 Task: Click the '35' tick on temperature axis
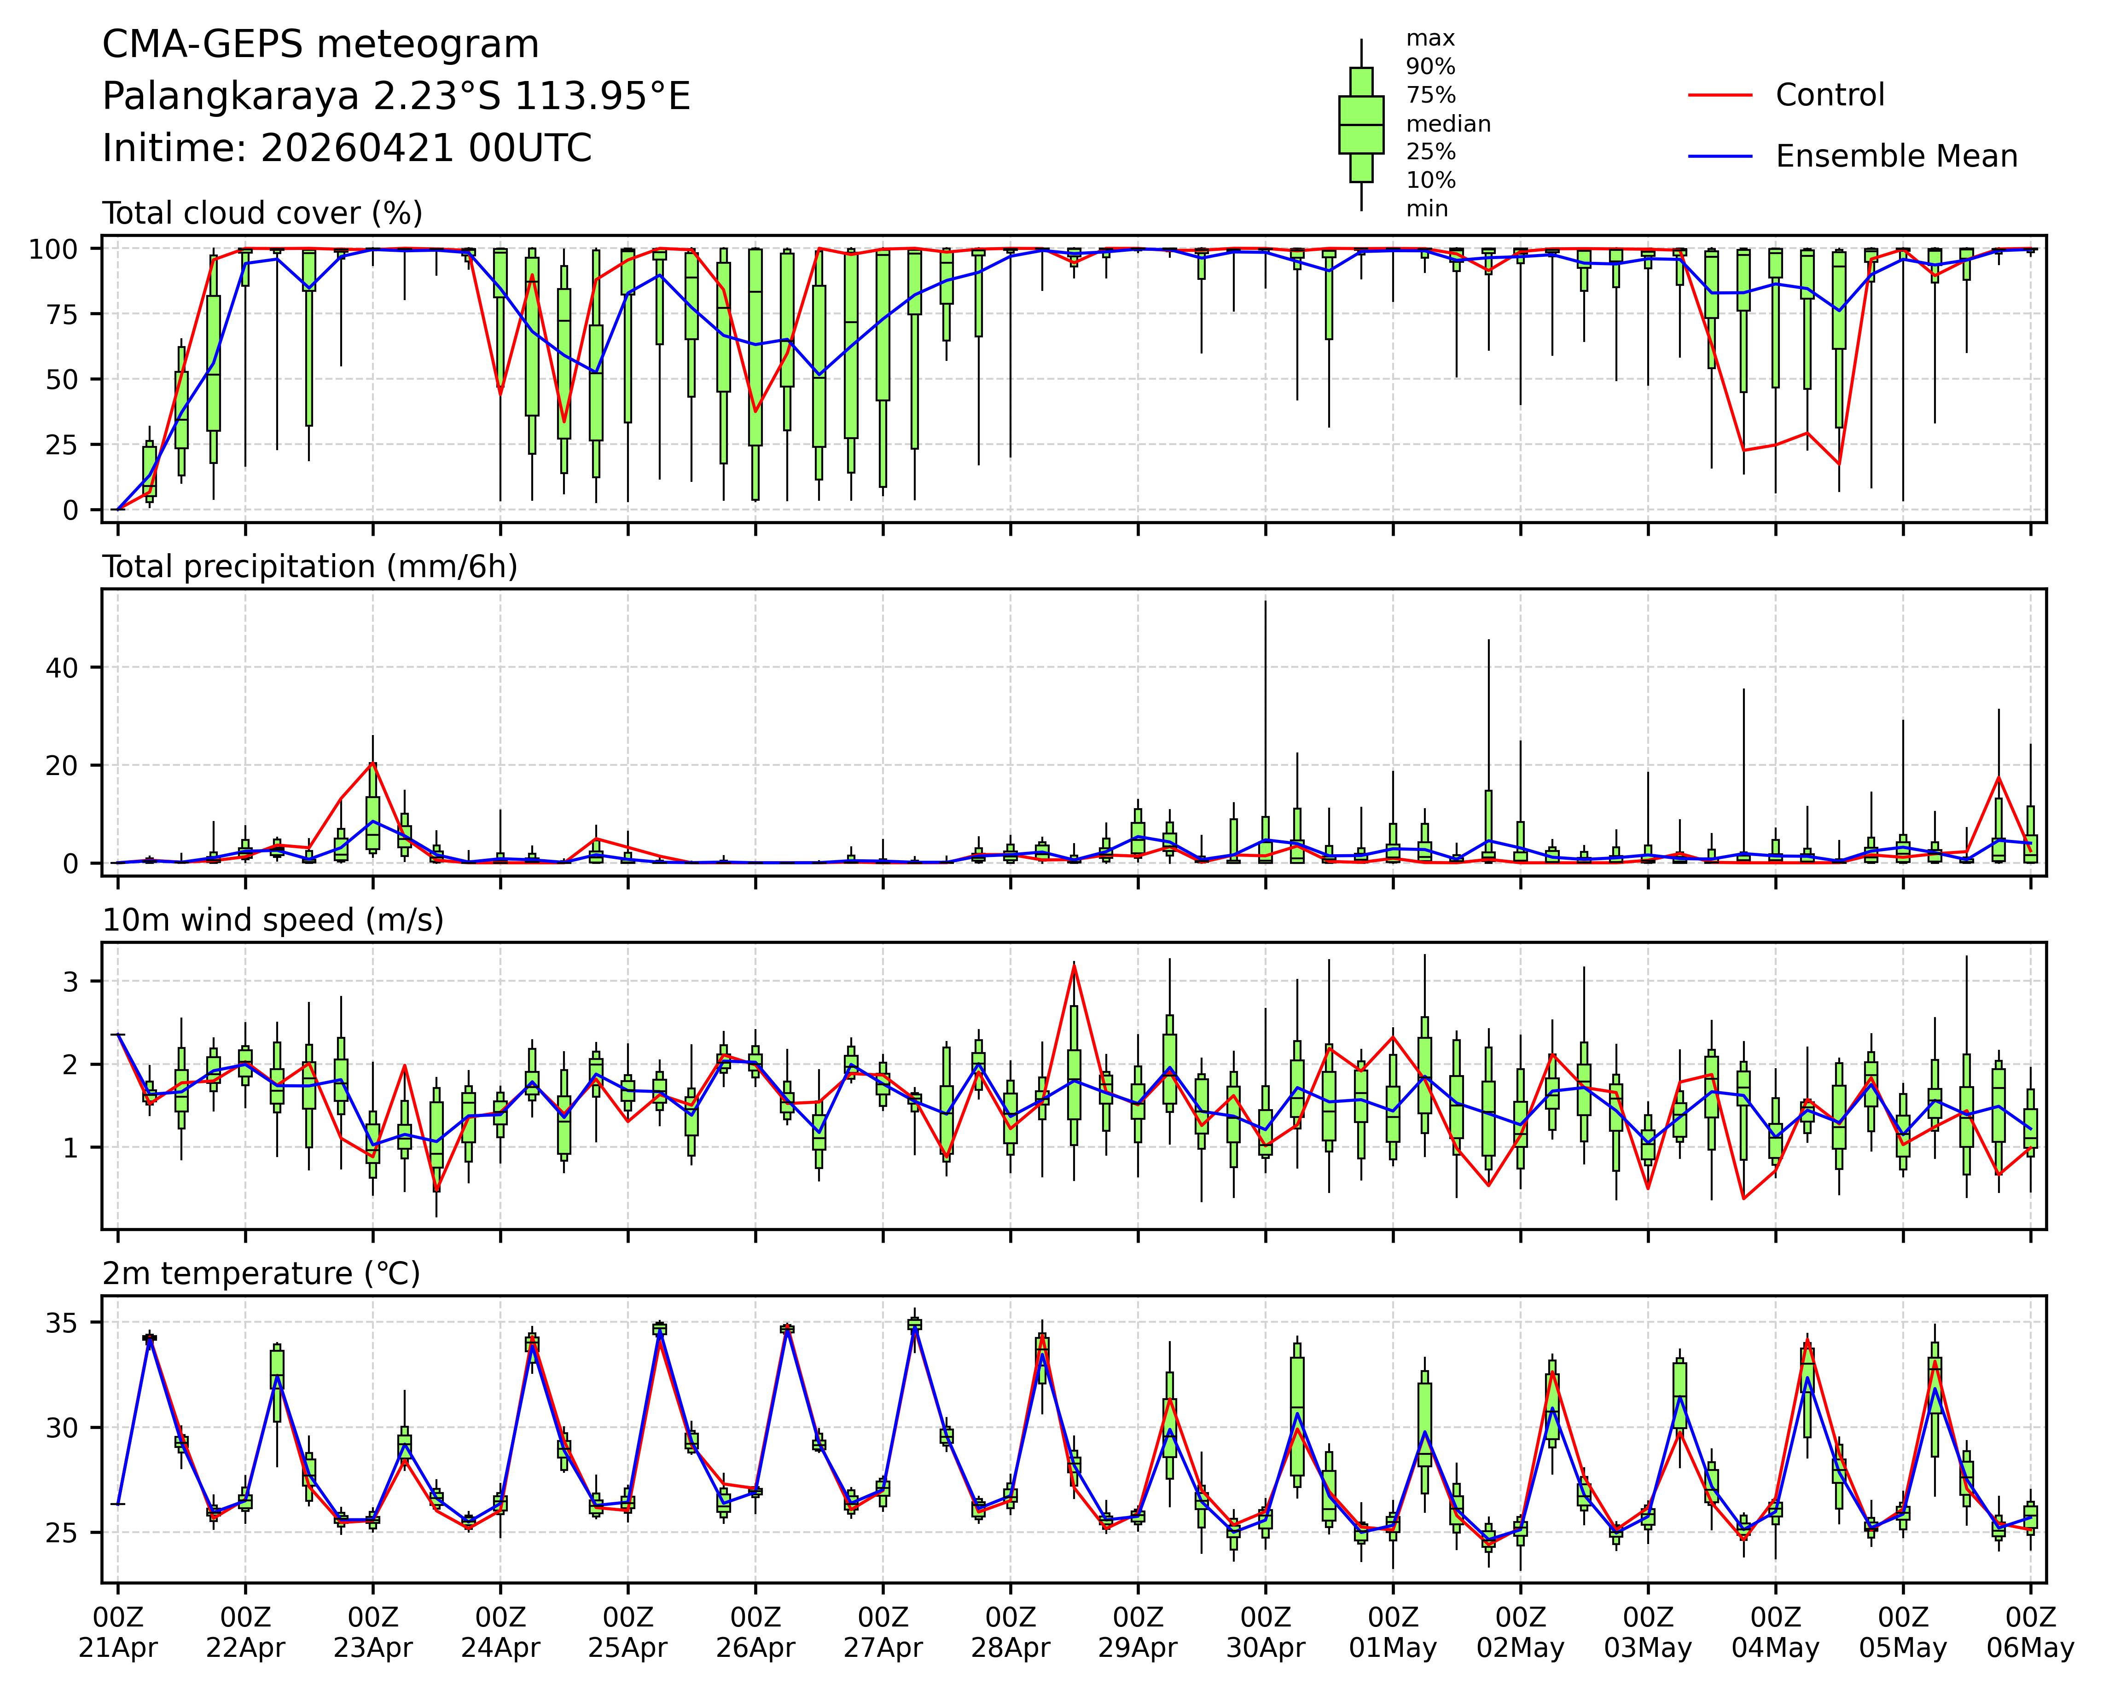click(60, 1323)
